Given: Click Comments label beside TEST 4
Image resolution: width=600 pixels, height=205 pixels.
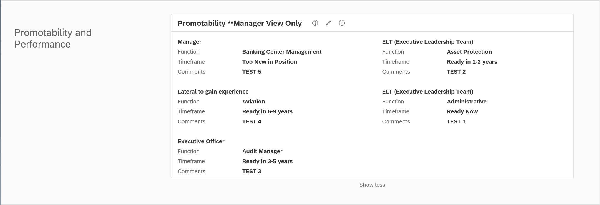Looking at the screenshot, I should pos(191,121).
